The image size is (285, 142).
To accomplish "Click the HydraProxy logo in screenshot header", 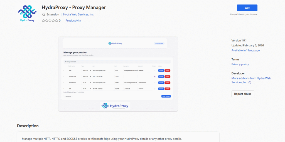I will [115, 43].
